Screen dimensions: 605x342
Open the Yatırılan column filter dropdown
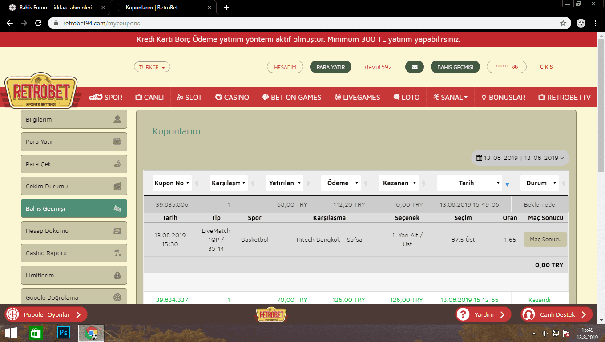click(285, 183)
